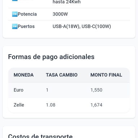The width and height of the screenshot is (138, 138).
Task: Click the 'Costos de transporte' heading
Action: (40, 136)
